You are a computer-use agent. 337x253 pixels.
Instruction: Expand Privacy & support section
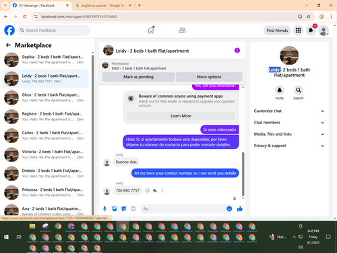(289, 146)
